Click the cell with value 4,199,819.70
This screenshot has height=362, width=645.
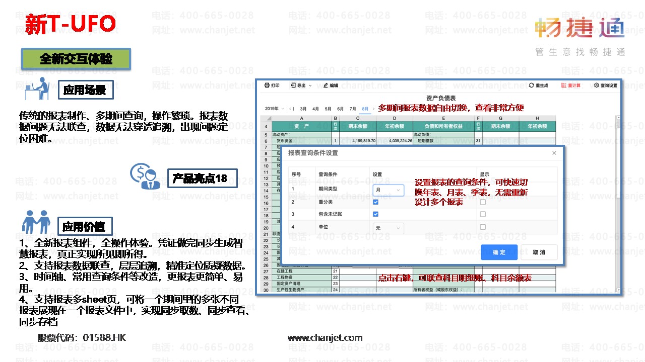coord(358,141)
